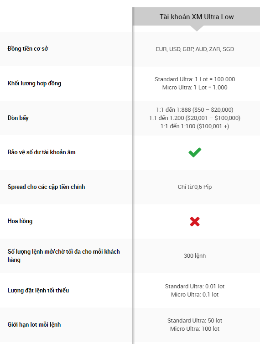Screen dimensions: 260x344
Task: Click the 300 lệnh value
Action: 195,256
